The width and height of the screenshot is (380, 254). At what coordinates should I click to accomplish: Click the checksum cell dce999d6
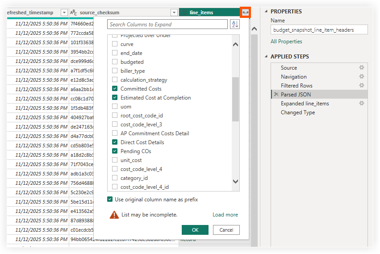tap(82, 61)
